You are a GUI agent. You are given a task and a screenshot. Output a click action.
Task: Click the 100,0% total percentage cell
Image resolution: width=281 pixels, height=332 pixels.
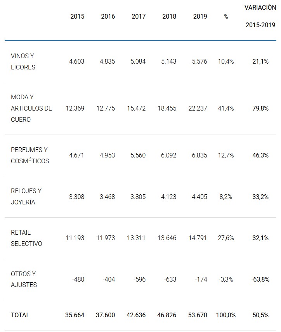226,315
